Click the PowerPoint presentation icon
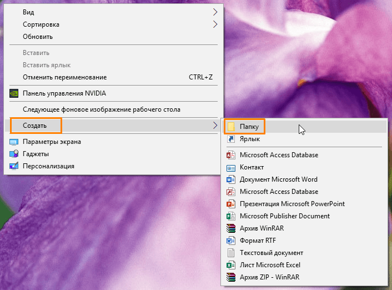This screenshot has height=290, width=392. (231, 204)
